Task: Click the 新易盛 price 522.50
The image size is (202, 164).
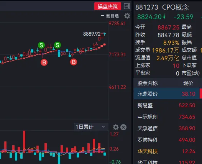Action: tap(187, 105)
